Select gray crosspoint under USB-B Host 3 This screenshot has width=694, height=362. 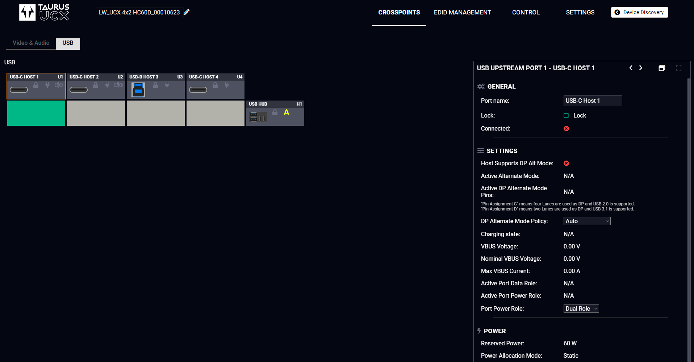[x=156, y=113]
